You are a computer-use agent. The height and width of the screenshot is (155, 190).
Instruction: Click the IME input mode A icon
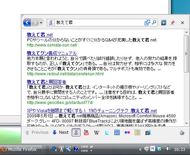[61, 149]
